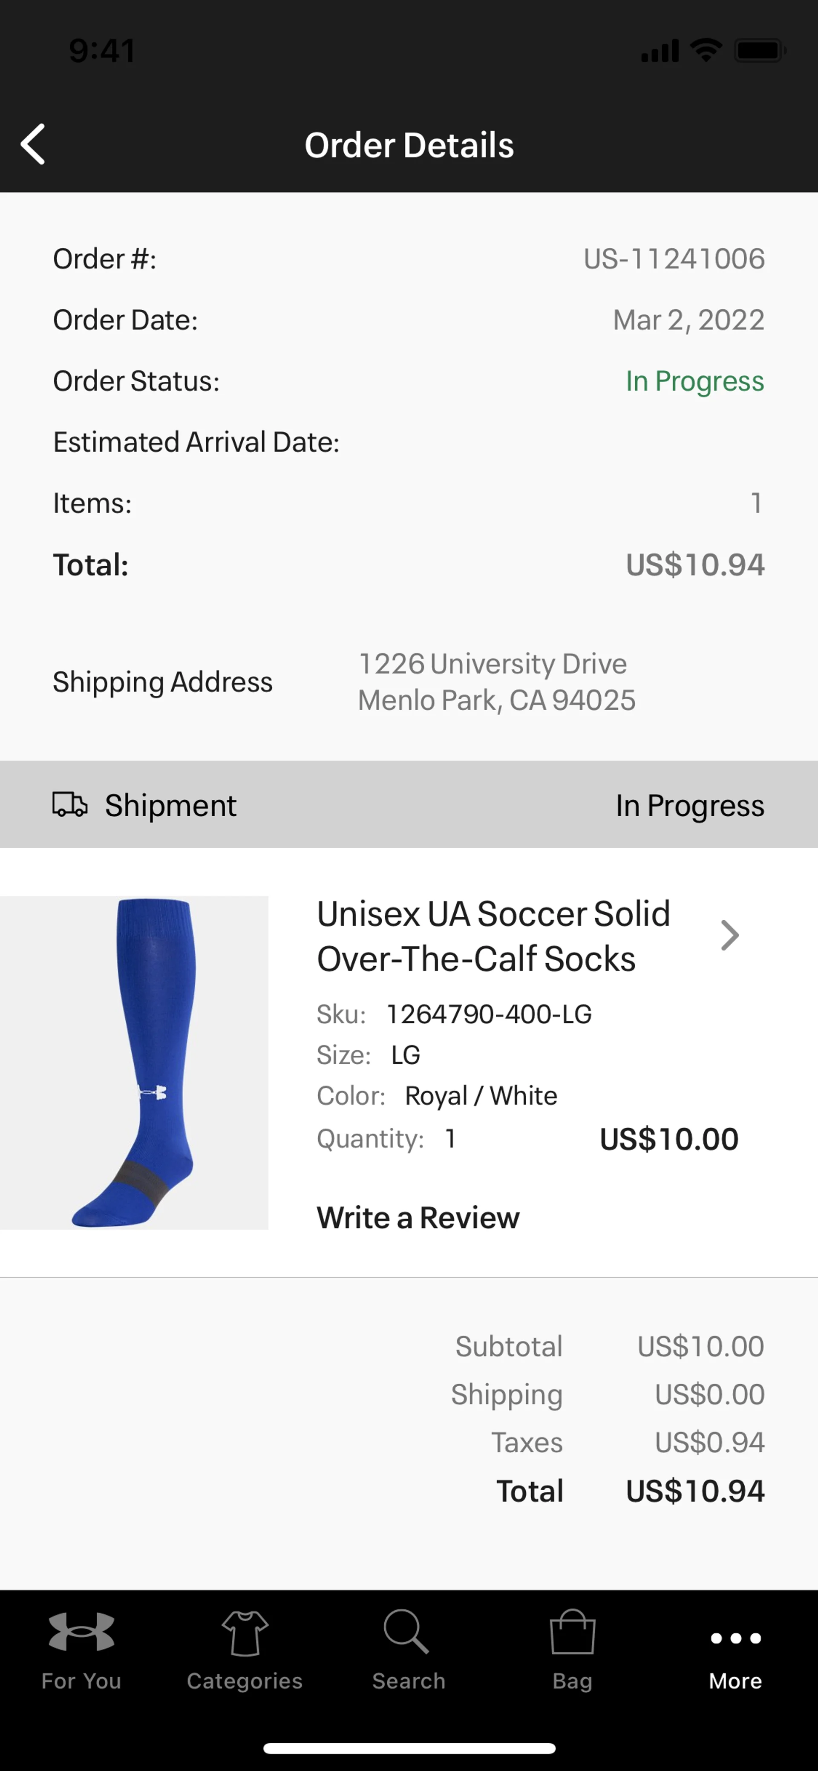Viewport: 818px width, 1771px height.
Task: Tap the back arrow icon
Action: pos(33,144)
